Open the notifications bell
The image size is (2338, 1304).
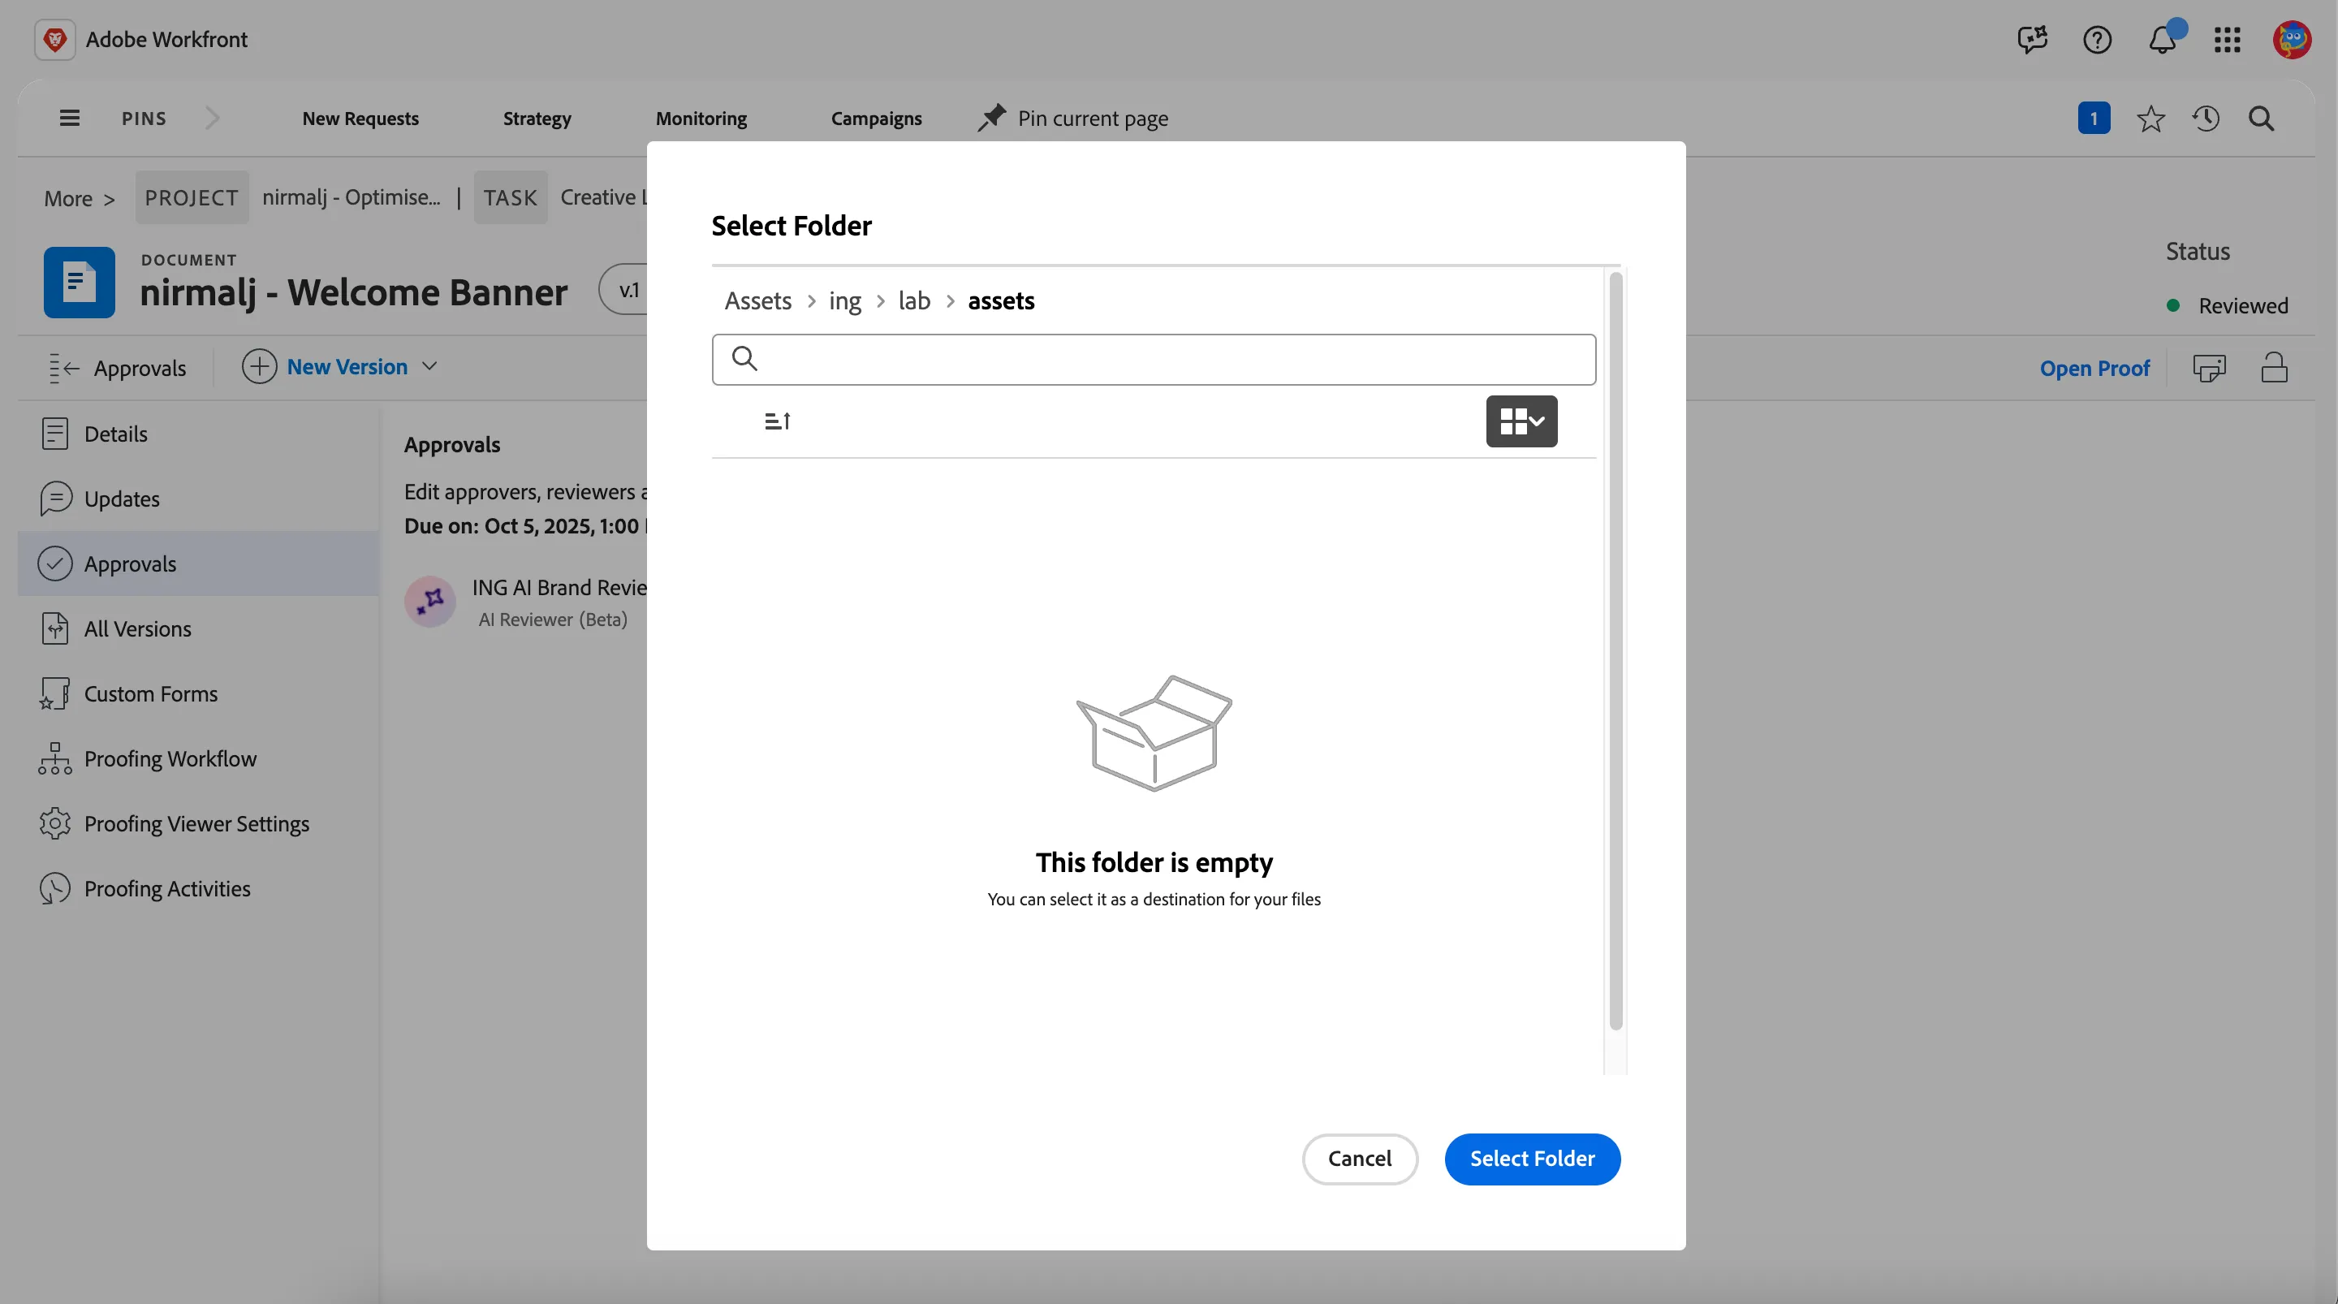click(2163, 39)
